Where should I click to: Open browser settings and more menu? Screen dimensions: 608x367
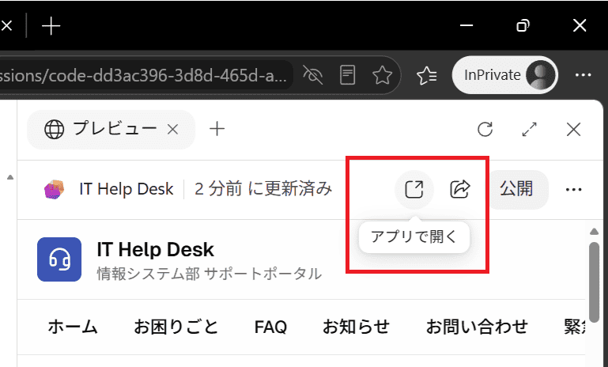[x=583, y=75]
